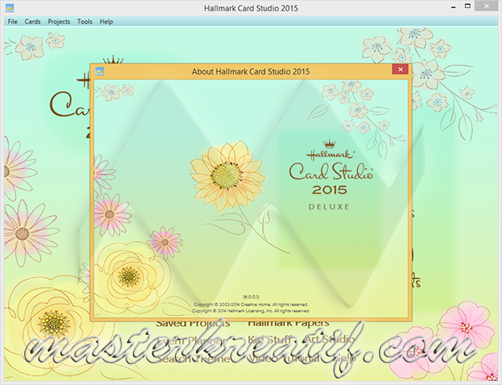Click the version number 16.0.0.11 text

click(251, 297)
